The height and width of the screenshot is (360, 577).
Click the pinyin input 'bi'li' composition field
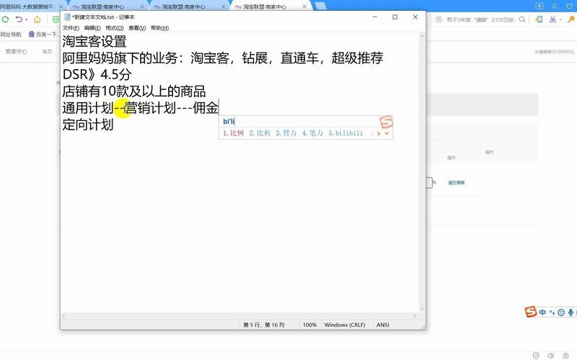[x=299, y=122]
